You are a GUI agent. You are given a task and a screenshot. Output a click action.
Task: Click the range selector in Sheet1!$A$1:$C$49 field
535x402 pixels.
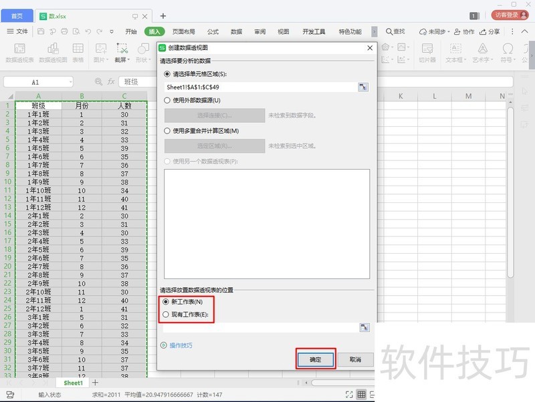tap(362, 86)
